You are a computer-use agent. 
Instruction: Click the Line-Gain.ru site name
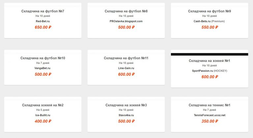click(x=126, y=68)
